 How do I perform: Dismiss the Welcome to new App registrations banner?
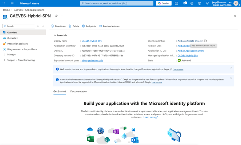click(231, 68)
